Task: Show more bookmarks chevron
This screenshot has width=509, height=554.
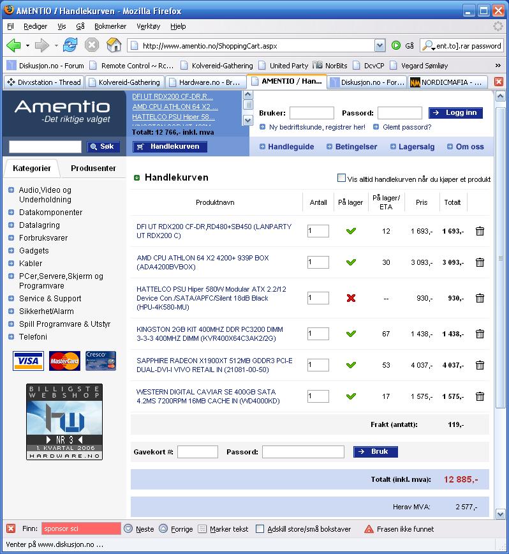Action: click(x=498, y=65)
